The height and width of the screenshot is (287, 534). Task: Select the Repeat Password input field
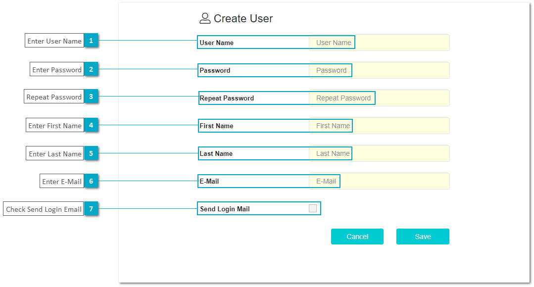click(379, 98)
